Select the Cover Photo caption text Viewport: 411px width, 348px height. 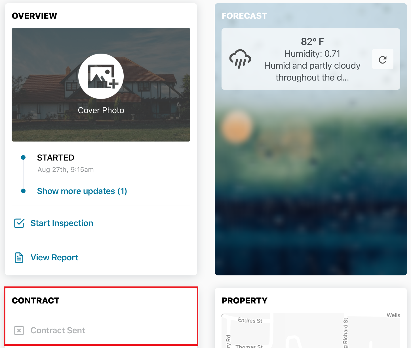tap(101, 110)
